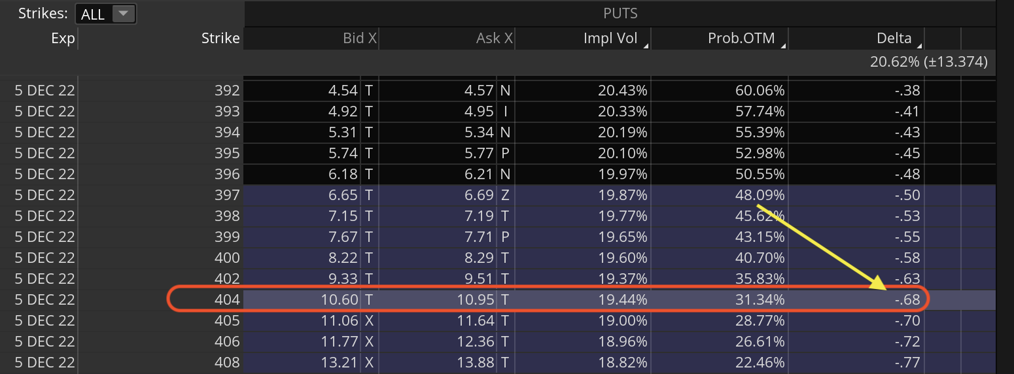
Task: Click the Impl Vol column corner triangle
Action: click(646, 46)
